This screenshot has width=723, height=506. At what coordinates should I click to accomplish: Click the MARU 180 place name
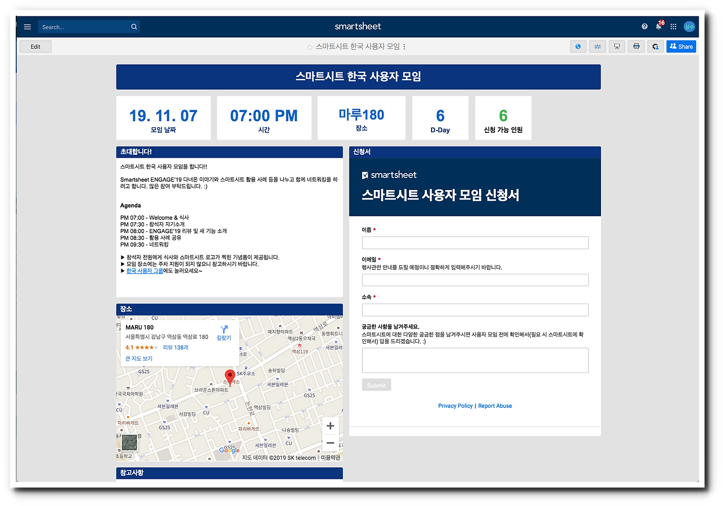click(x=140, y=327)
